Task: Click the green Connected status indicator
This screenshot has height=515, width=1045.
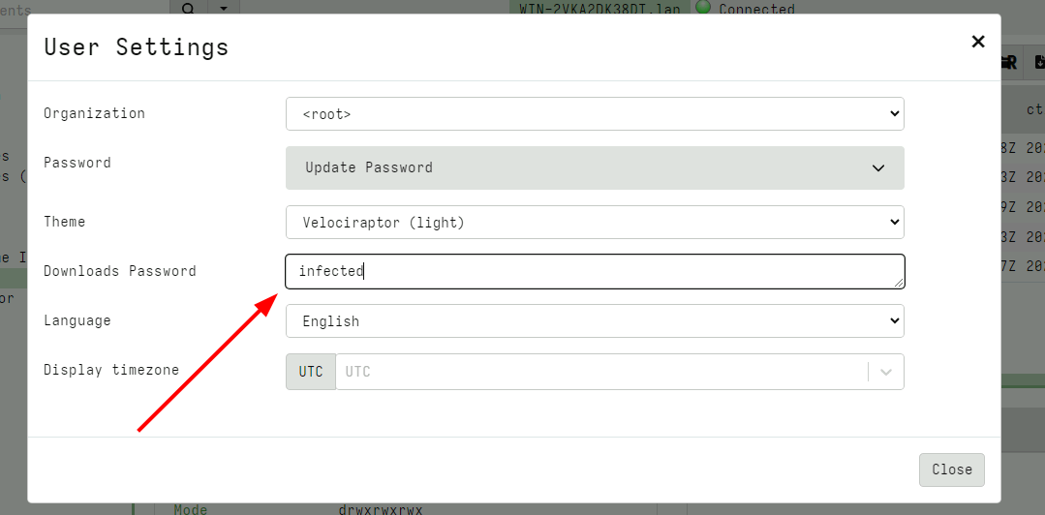Action: coord(702,8)
